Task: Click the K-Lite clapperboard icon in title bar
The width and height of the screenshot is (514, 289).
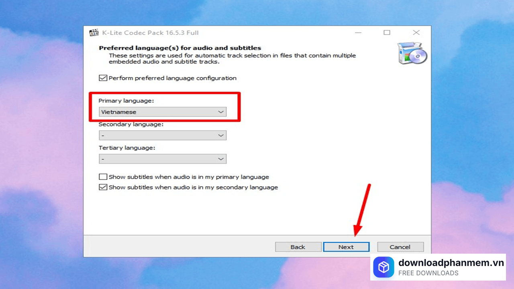Action: click(x=94, y=33)
